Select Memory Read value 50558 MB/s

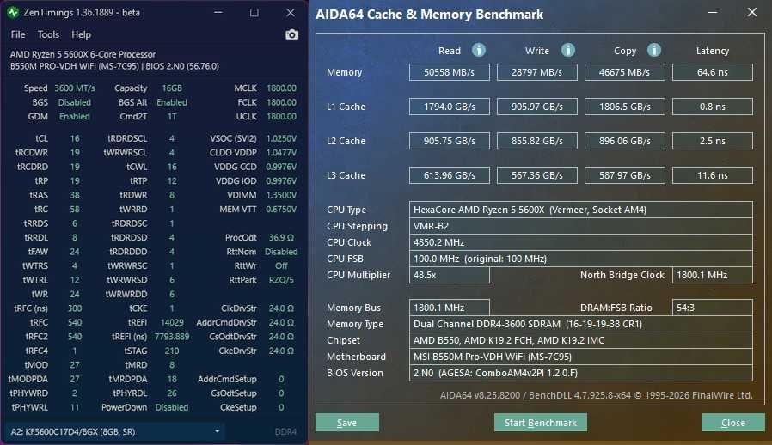coord(450,72)
